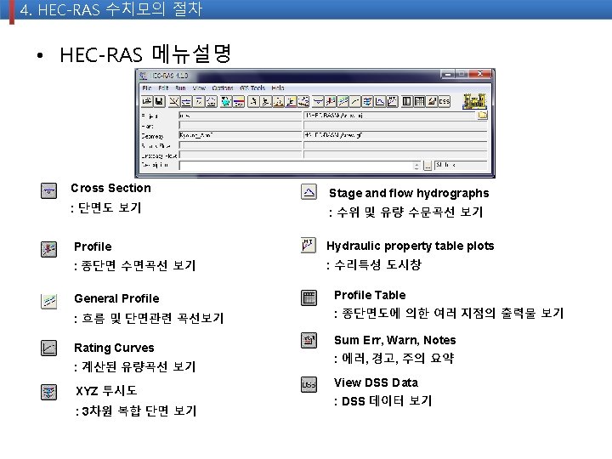Screen dimensions: 612x459
Task: Click the toolbar Summary Errors, Warnings, Notes icon
Action: [432, 102]
